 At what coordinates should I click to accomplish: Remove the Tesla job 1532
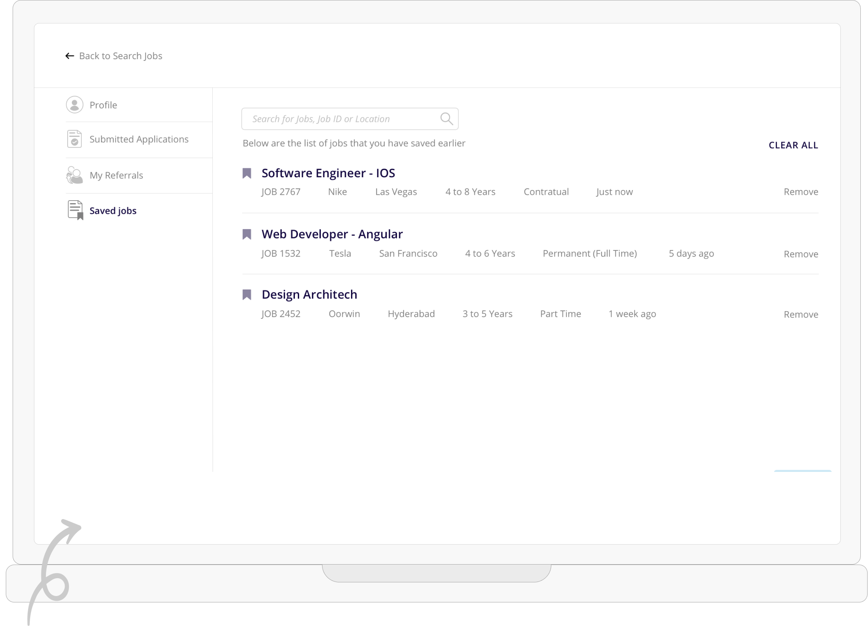(801, 254)
